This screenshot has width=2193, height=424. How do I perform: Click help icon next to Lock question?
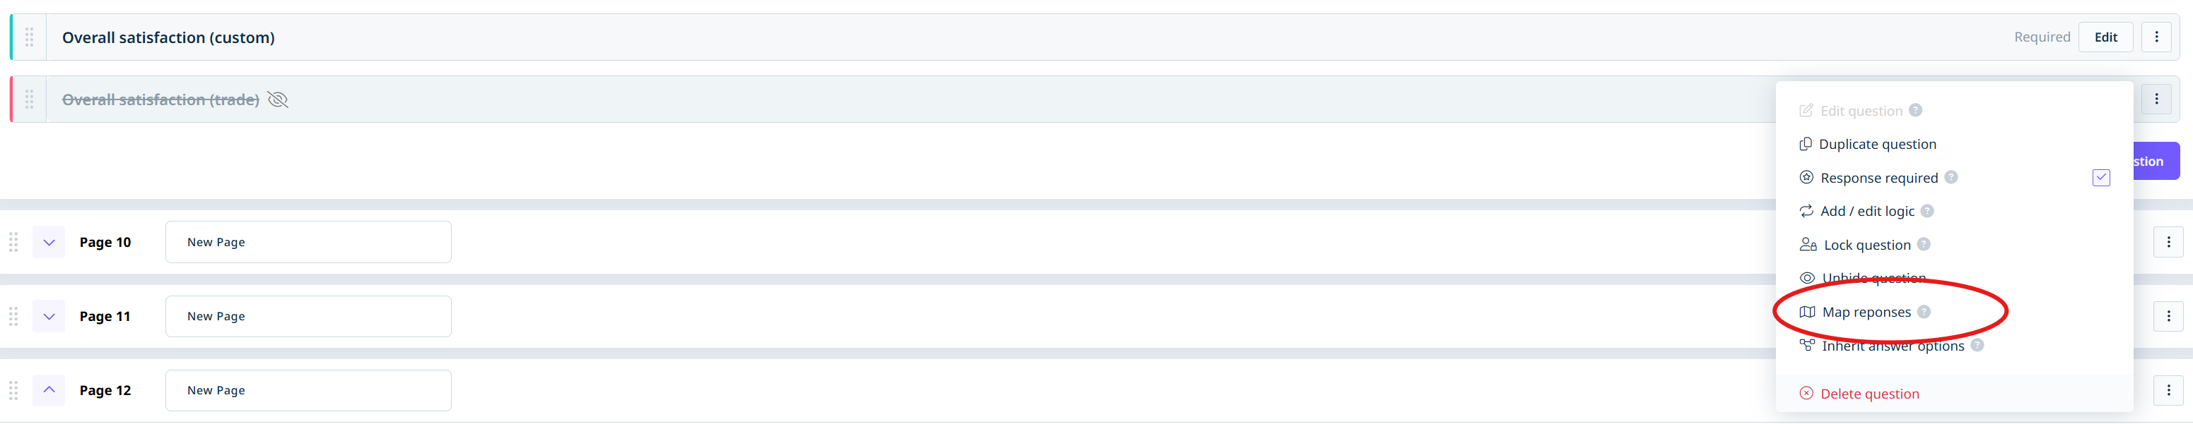[1924, 244]
